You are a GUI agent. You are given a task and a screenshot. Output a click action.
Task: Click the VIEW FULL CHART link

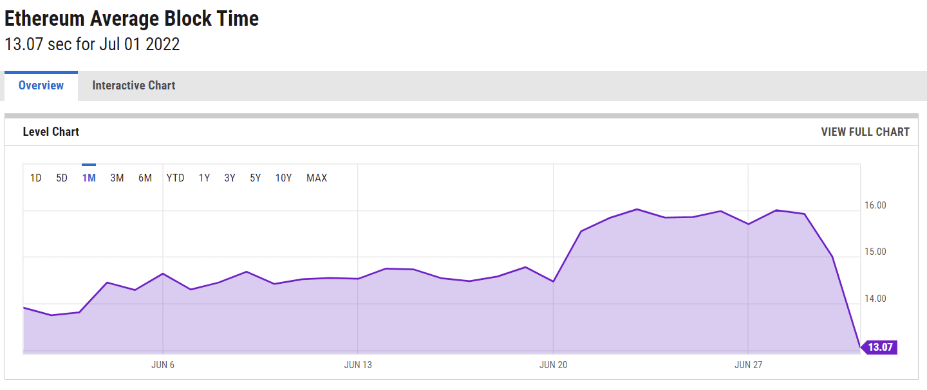pos(865,132)
